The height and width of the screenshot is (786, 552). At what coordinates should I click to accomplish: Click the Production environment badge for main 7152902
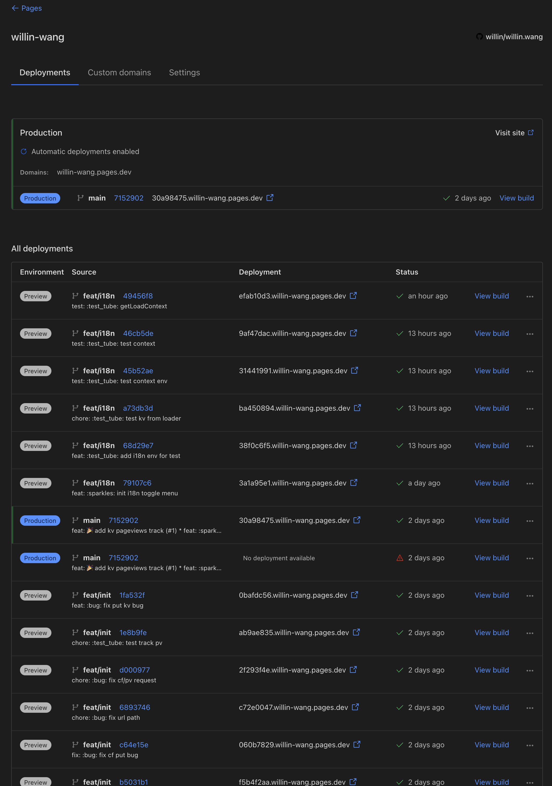39,520
